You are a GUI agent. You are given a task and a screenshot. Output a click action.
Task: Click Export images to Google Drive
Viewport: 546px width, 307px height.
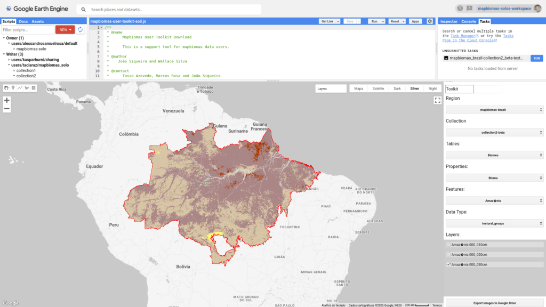tap(494, 303)
